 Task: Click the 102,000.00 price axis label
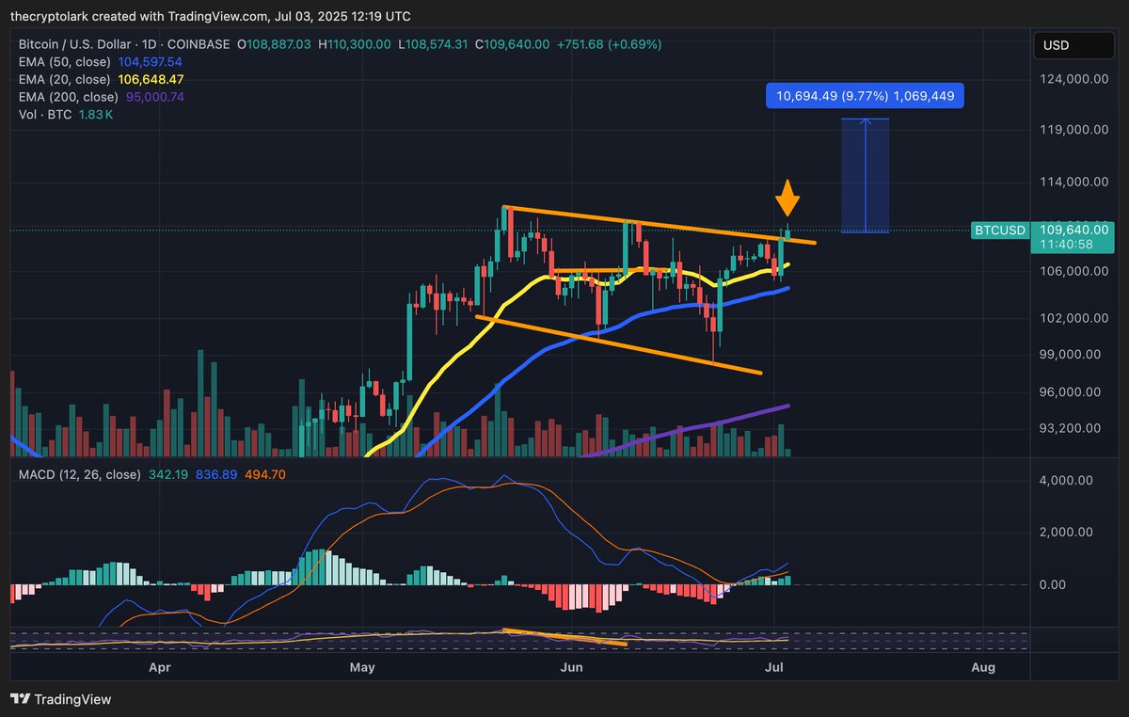(x=1071, y=318)
